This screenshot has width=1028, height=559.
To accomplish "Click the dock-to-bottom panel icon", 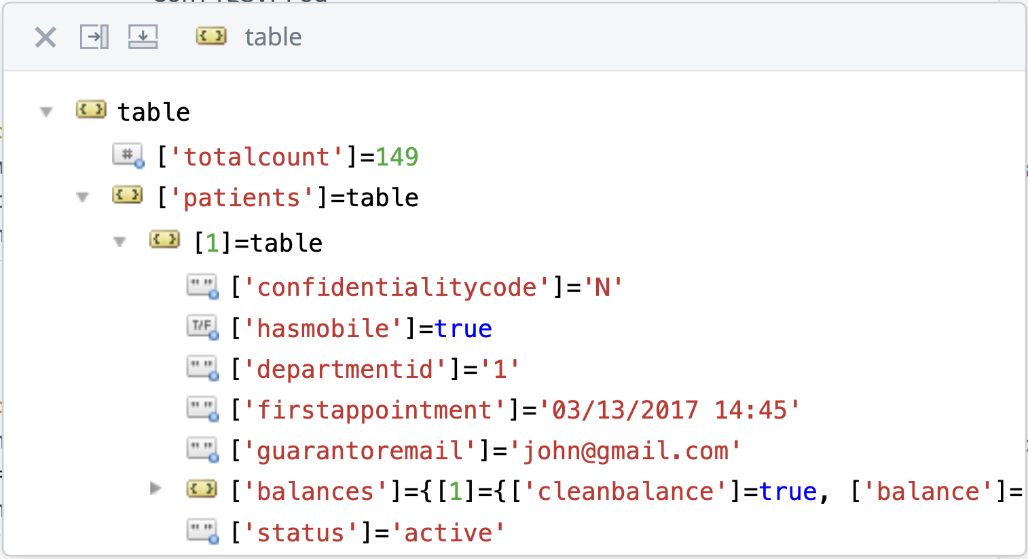I will pos(143,37).
